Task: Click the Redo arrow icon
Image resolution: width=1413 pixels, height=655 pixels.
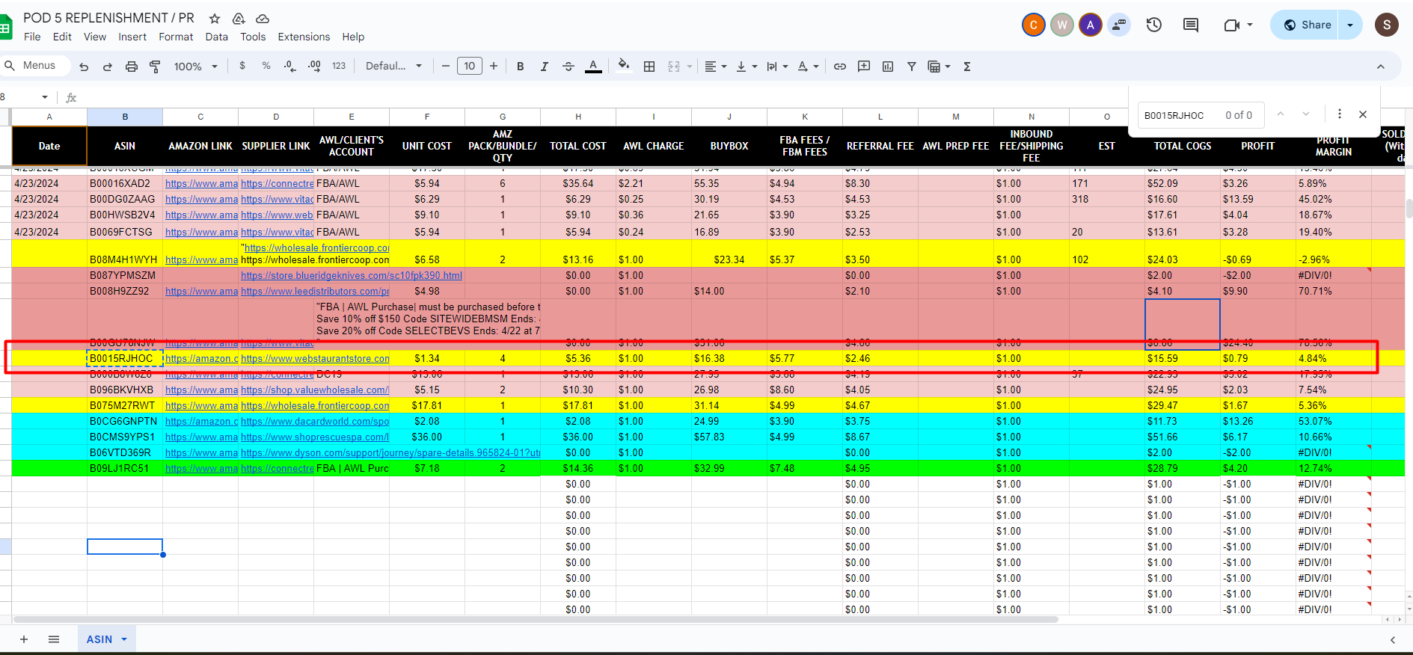Action: pyautogui.click(x=108, y=67)
